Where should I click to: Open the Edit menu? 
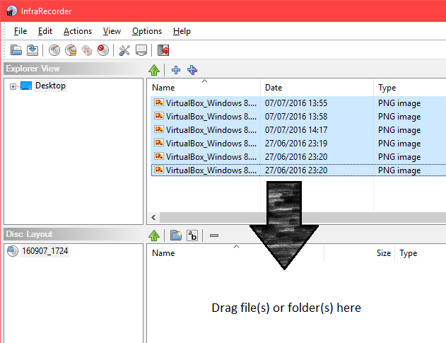(45, 31)
